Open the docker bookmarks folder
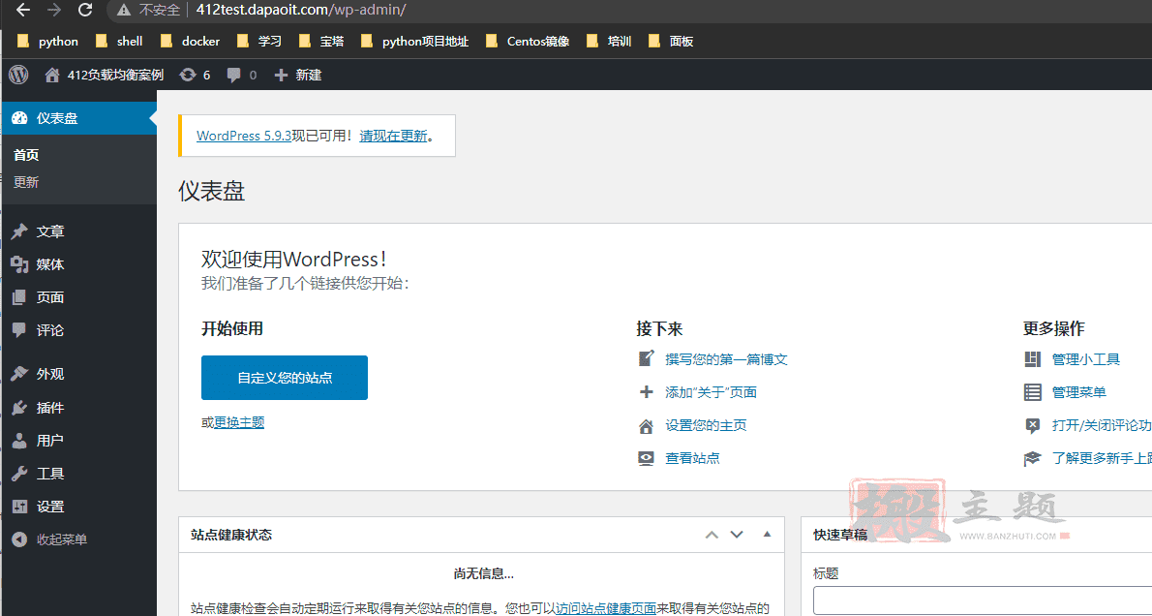Screen dimensions: 1152x616 coord(190,42)
